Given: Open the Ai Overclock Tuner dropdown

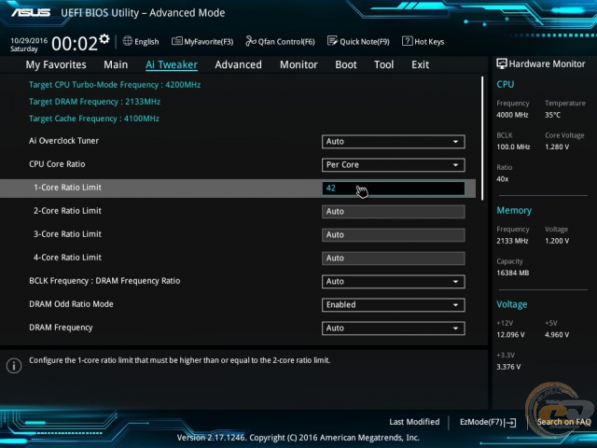Looking at the screenshot, I should [394, 142].
